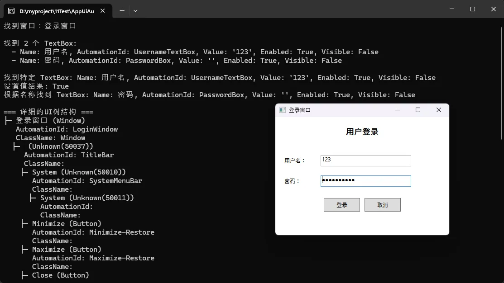Viewport: 504px width, 283px height.
Task: Minimize the terminal window
Action: pos(451,9)
